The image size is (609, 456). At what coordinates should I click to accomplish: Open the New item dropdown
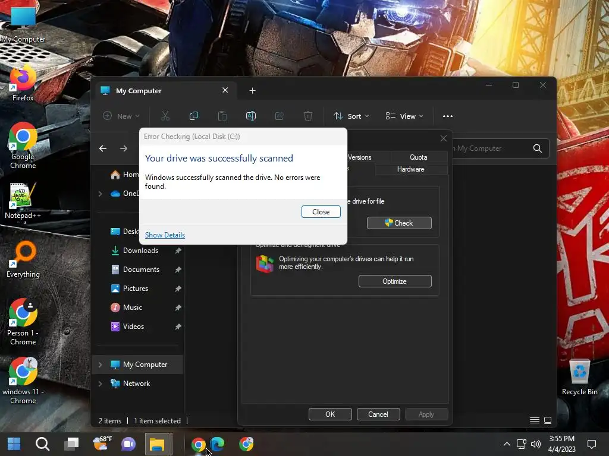pyautogui.click(x=121, y=116)
